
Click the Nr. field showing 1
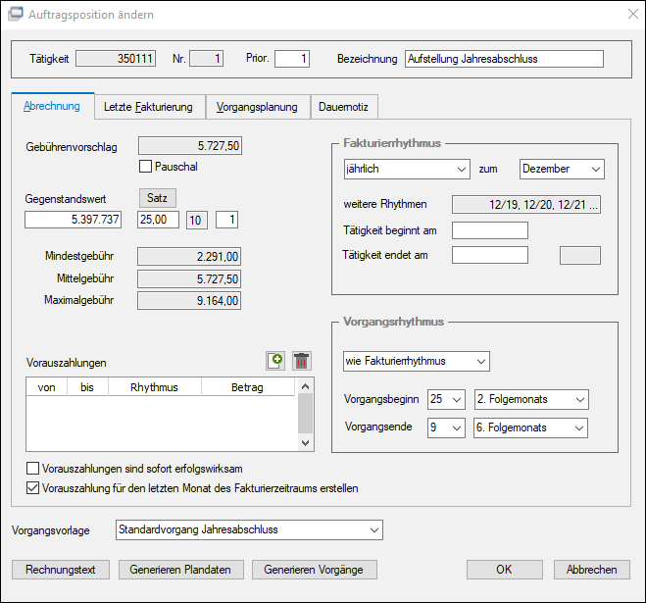pos(207,59)
